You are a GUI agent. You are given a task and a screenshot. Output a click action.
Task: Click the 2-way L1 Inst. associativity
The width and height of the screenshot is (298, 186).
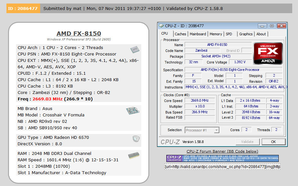[274, 106]
